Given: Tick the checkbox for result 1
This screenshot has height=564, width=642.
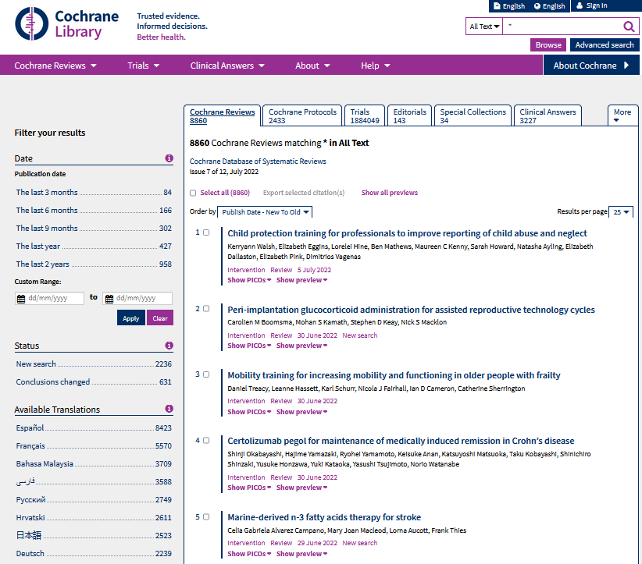Looking at the screenshot, I should 206,232.
